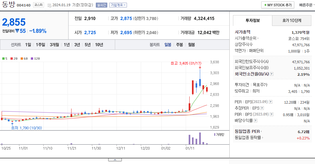Select 5년 line chart period
This screenshot has height=164, width=315.
pyautogui.click(x=88, y=45)
